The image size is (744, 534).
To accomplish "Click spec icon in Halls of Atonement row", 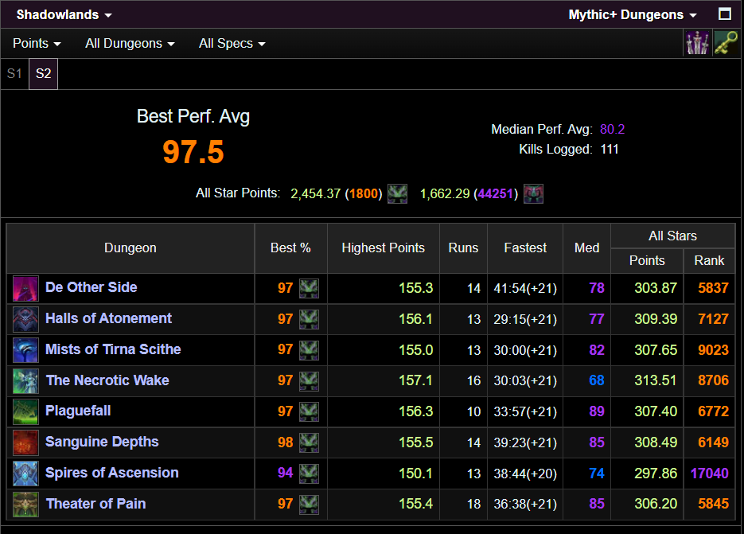I will pyautogui.click(x=309, y=319).
